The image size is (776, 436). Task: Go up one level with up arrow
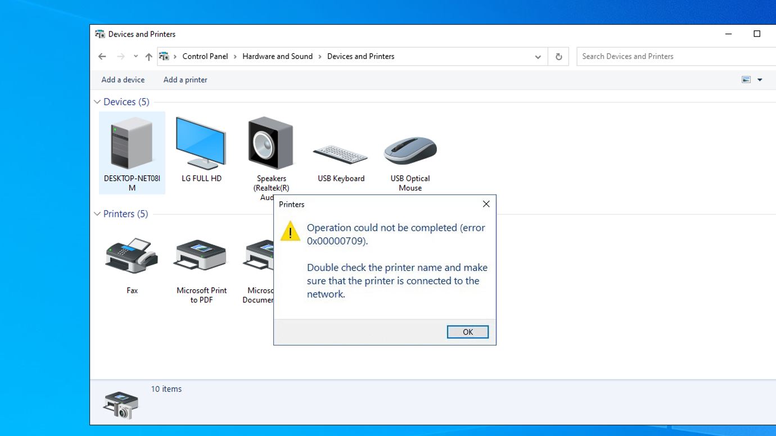[148, 57]
